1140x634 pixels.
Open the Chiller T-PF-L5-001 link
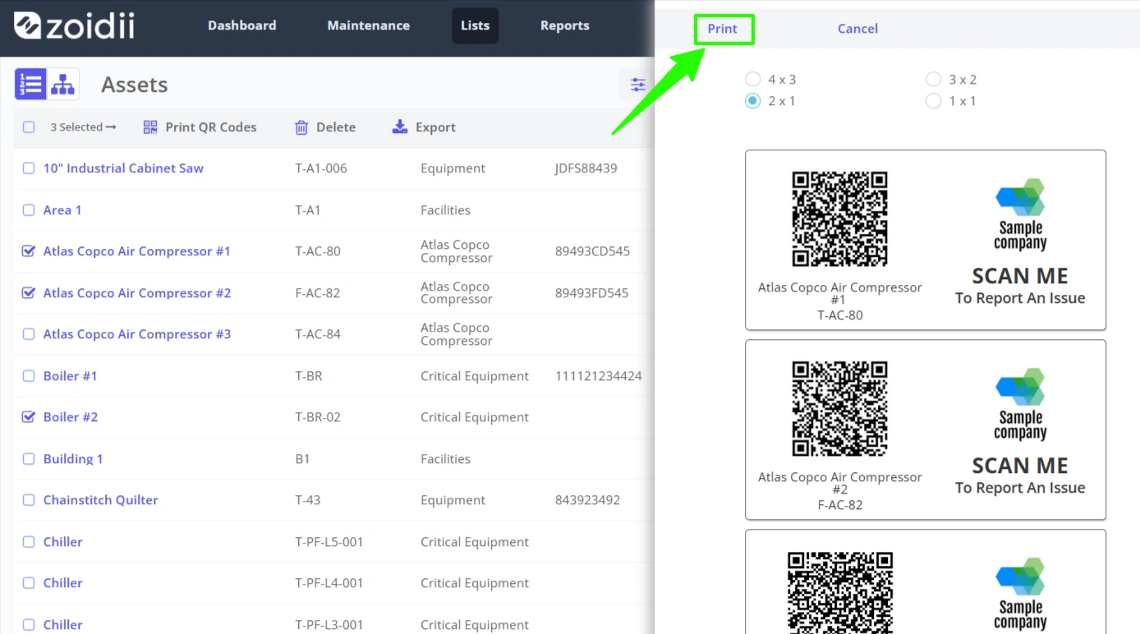[63, 542]
